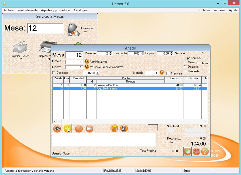Viewport: 241px width, 175px height.
Task: Increase Propina with the up arrow
Action: coord(172,52)
